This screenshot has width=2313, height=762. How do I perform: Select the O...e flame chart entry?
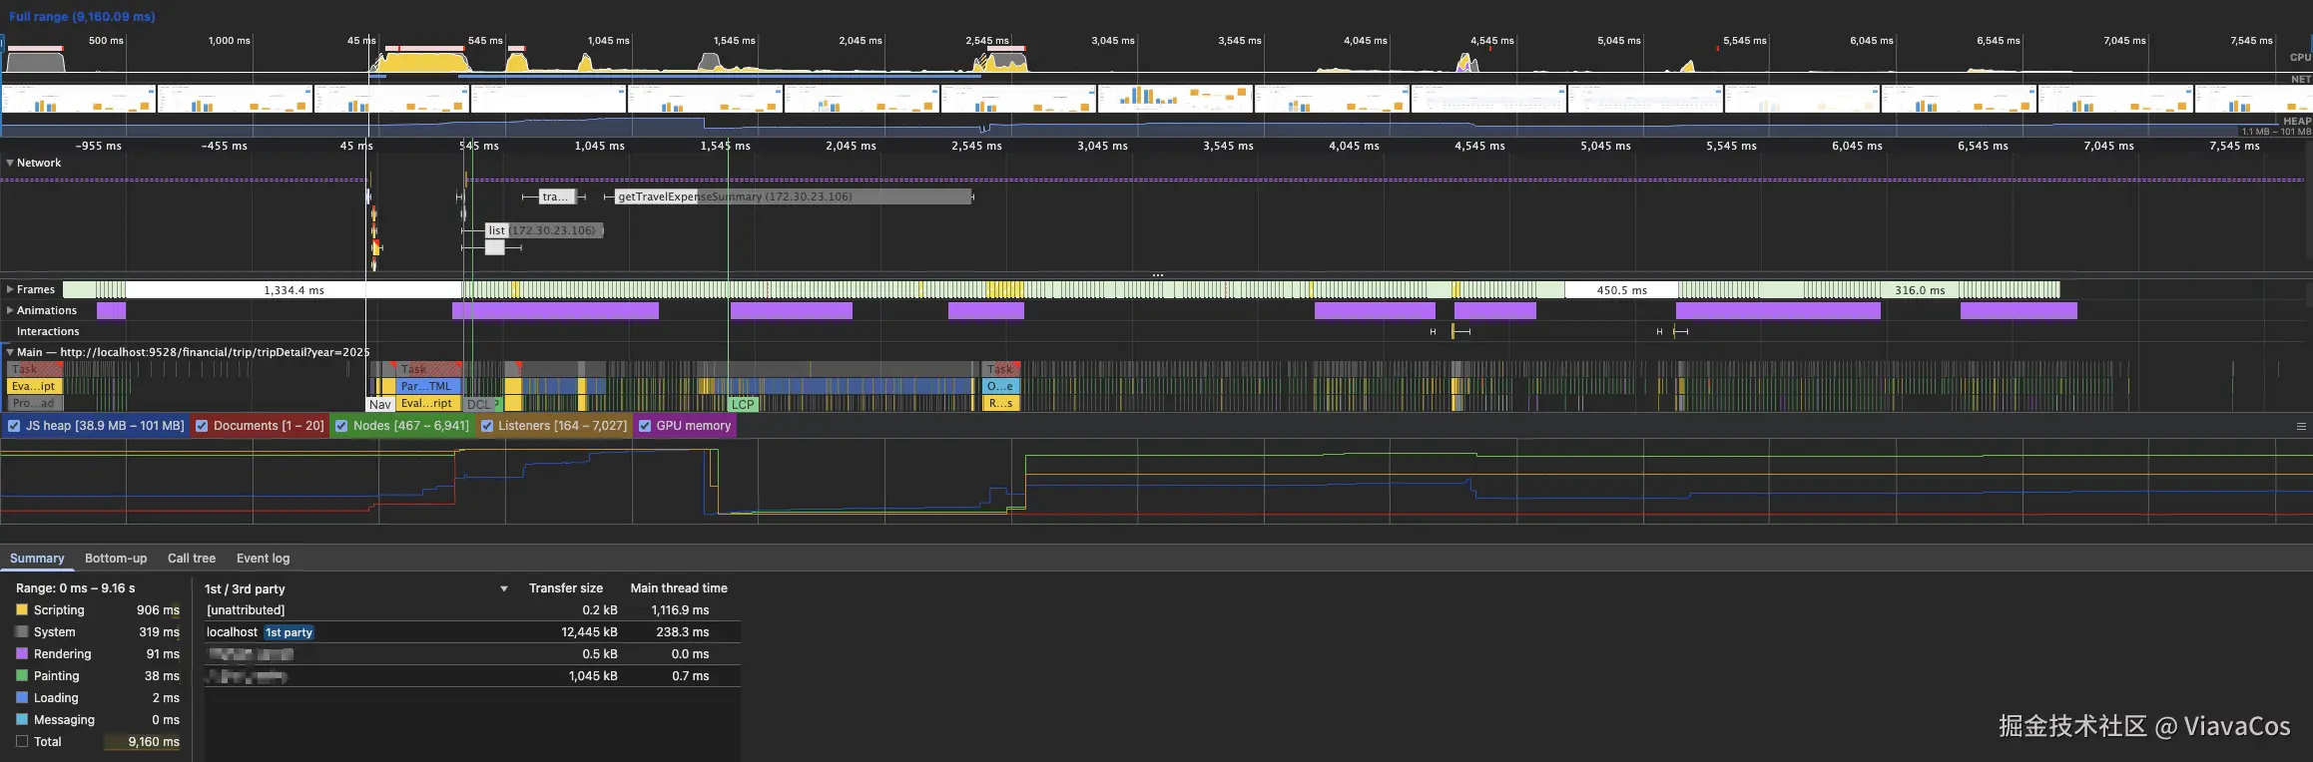1000,386
